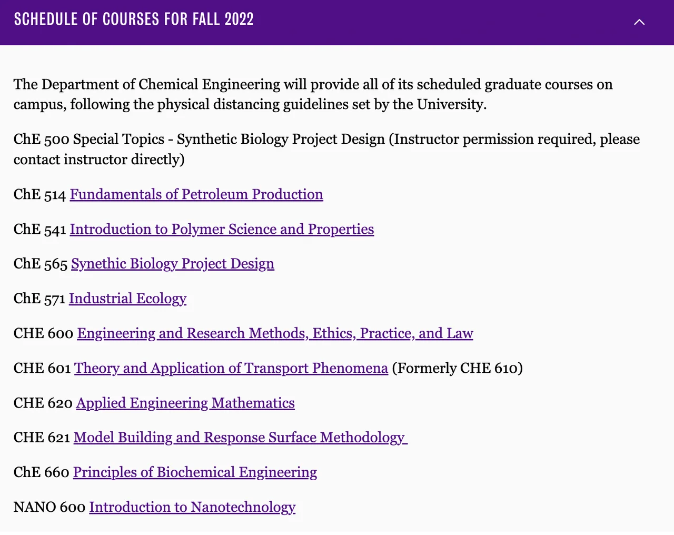Open Principles of Biochemical Engineering link

click(195, 472)
